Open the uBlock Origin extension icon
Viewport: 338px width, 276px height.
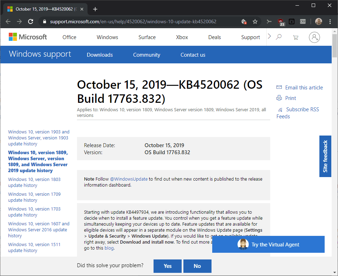(281, 21)
